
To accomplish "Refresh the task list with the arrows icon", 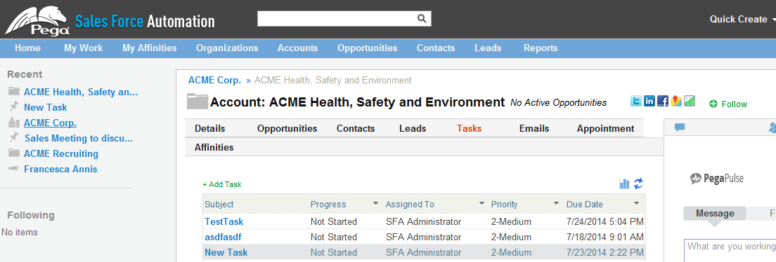I will (638, 184).
